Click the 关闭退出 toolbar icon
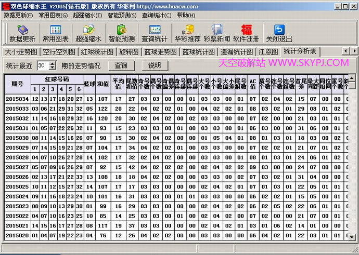Screen dimensions: 359x255 (x=279, y=33)
